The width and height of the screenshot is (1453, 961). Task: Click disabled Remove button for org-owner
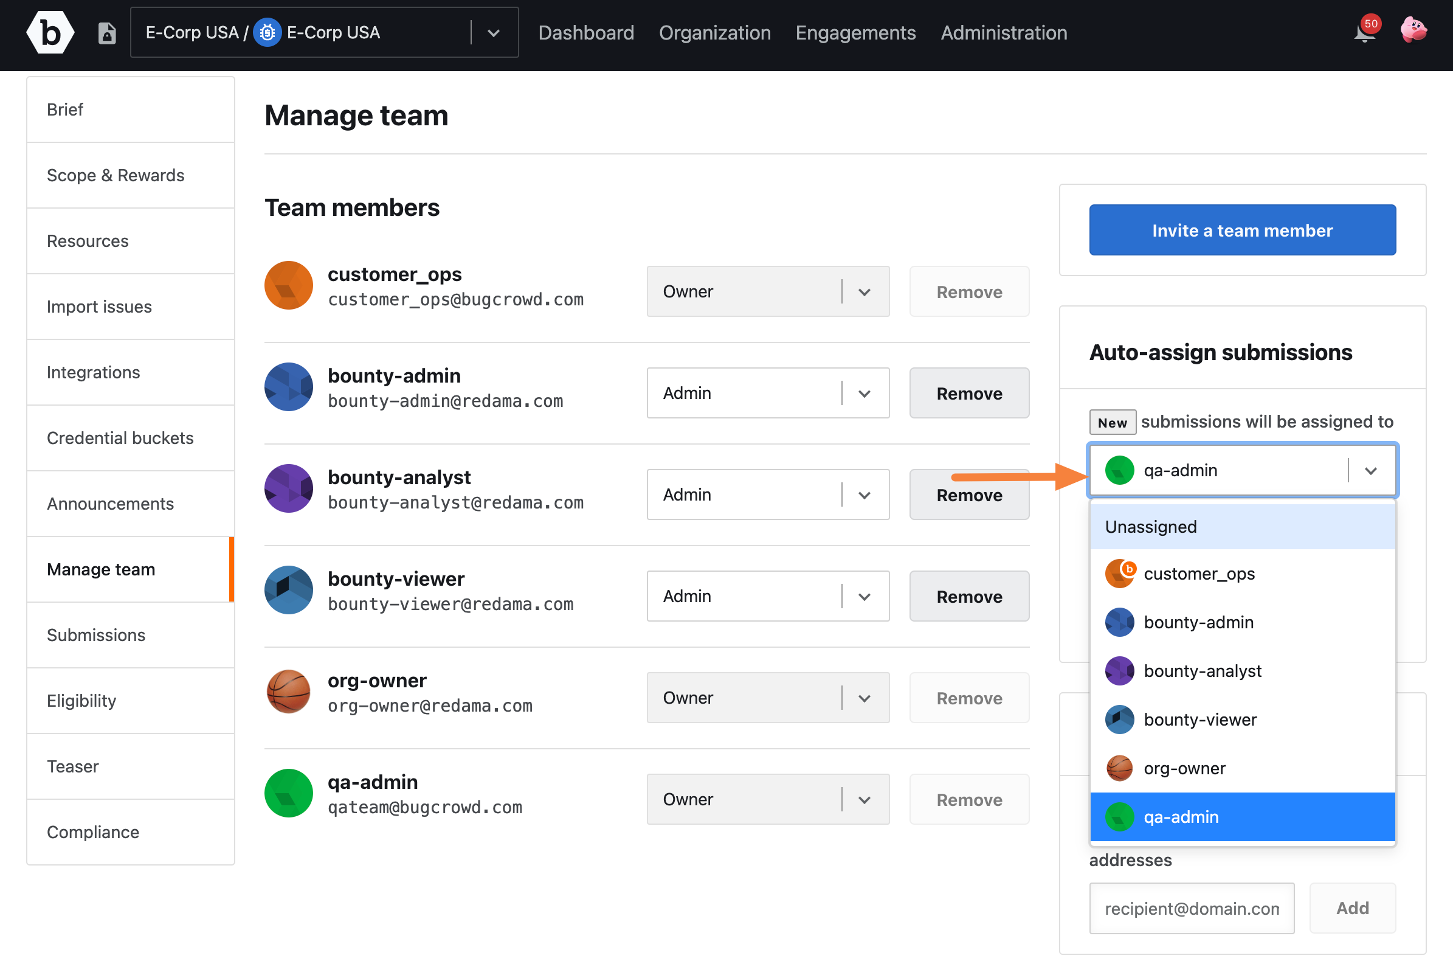[969, 698]
